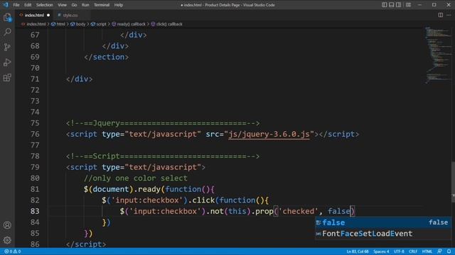Show the errors and warnings count
455x255 pixels.
click(x=13, y=251)
